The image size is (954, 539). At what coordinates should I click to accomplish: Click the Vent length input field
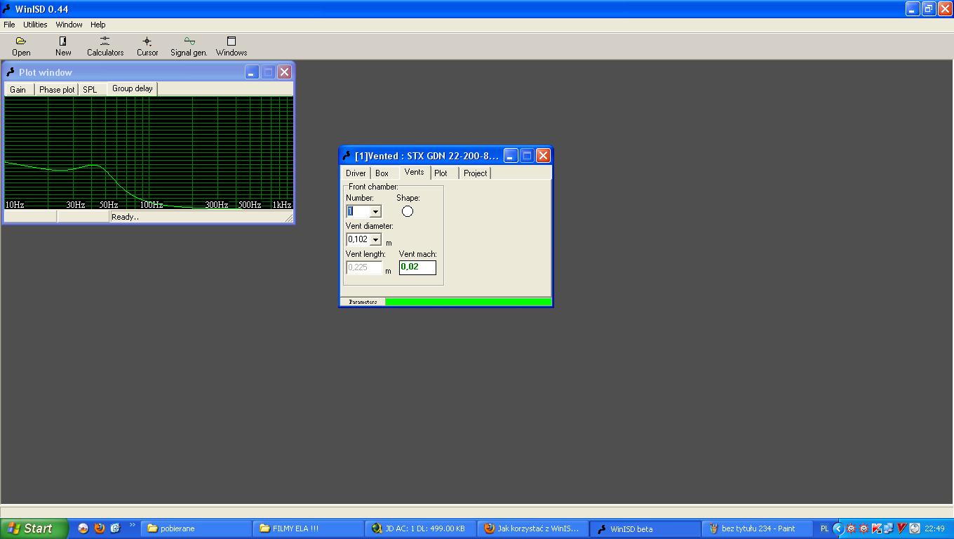point(364,267)
